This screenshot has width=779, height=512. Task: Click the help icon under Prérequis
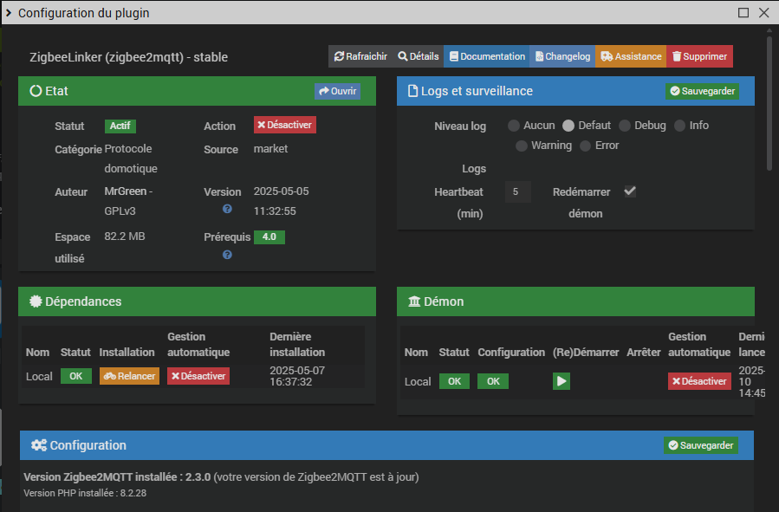227,255
